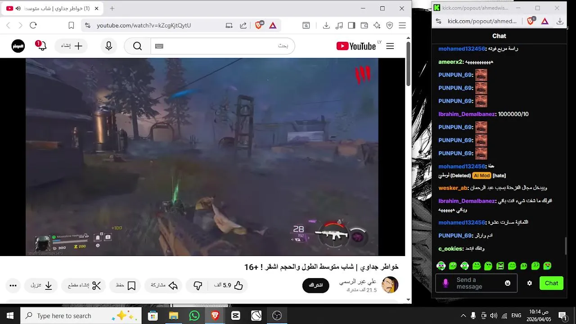Open WhatsApp from the taskbar
The width and height of the screenshot is (576, 324).
pyautogui.click(x=194, y=315)
